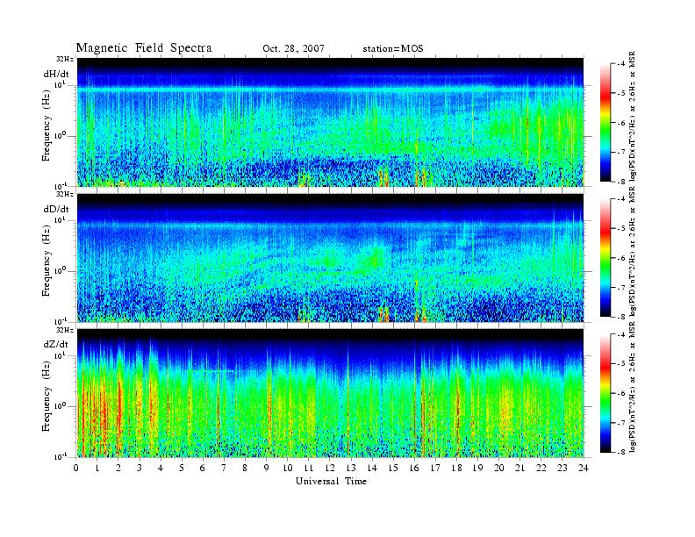Click hour "24" on the Universal Time axis
The width and height of the screenshot is (695, 537).
click(584, 468)
